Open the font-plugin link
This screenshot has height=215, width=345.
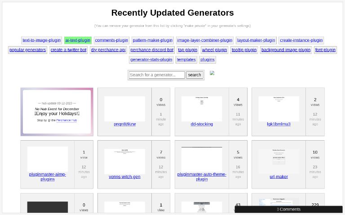[x=325, y=50]
